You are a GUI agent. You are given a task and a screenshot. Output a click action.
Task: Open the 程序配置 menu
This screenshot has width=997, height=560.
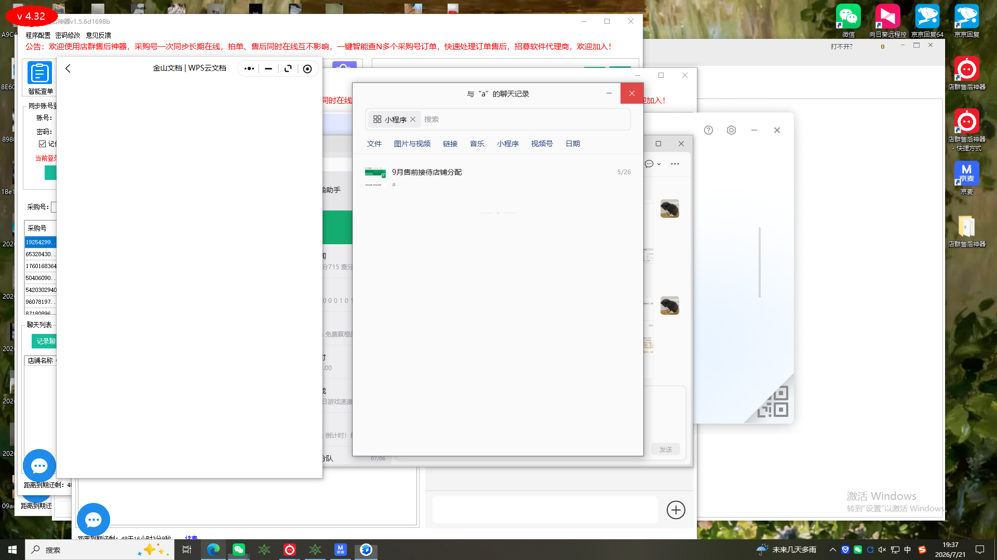[38, 35]
